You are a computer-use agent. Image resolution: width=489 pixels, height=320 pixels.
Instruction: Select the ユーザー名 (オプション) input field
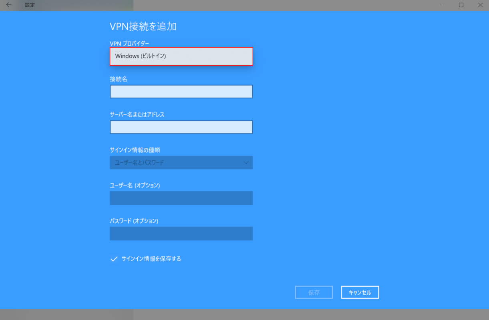(181, 198)
